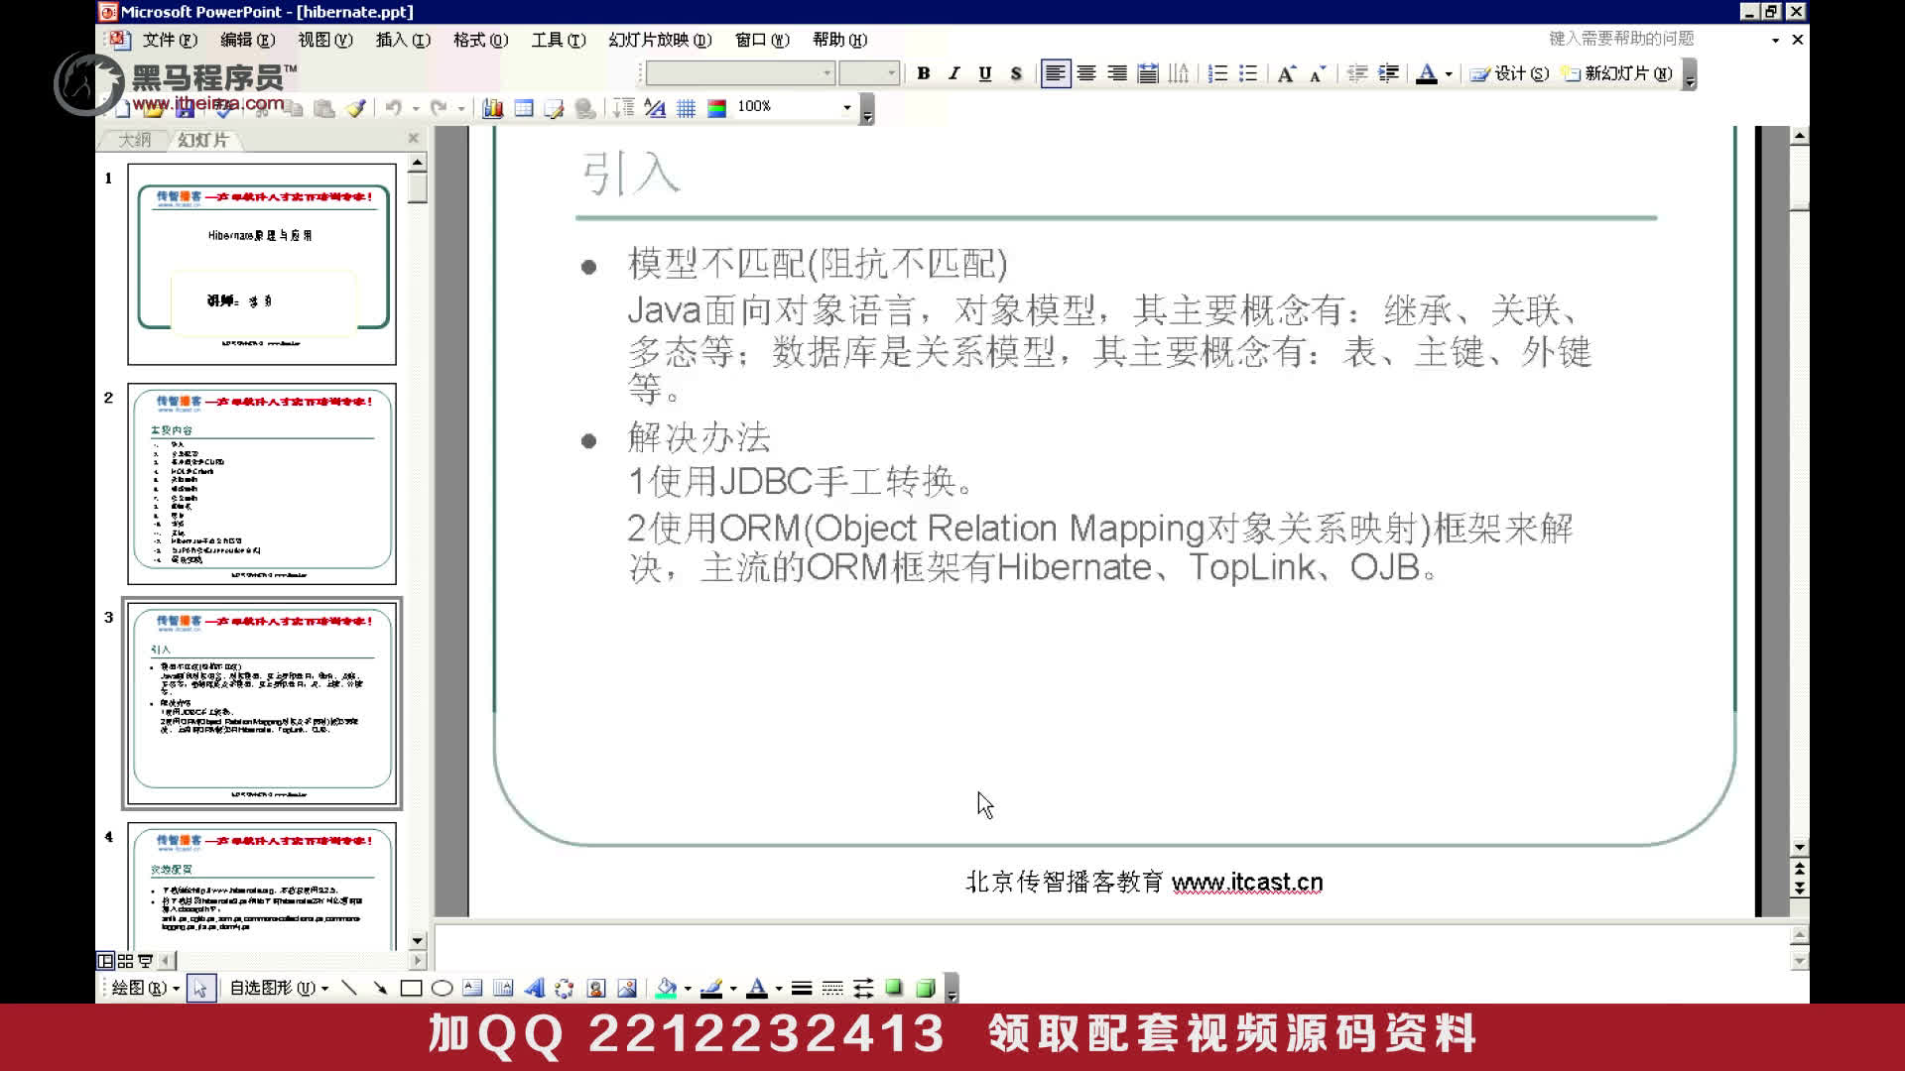Toggle underline formatting

984,73
